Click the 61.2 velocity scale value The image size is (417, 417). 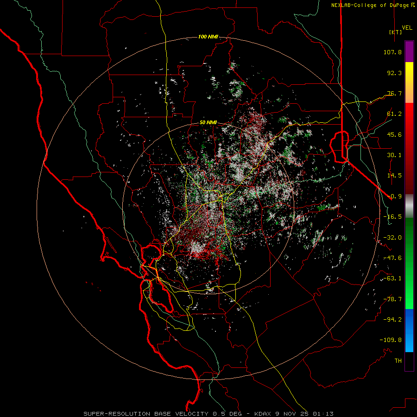394,114
